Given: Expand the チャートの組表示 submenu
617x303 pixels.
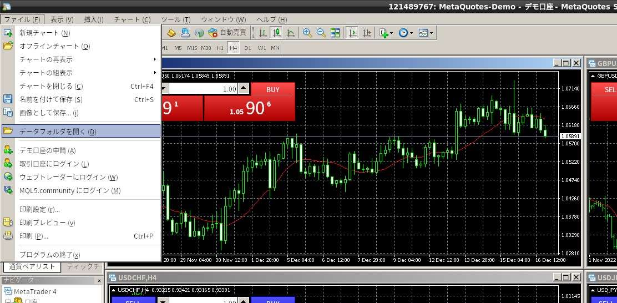Looking at the screenshot, I should (81, 73).
